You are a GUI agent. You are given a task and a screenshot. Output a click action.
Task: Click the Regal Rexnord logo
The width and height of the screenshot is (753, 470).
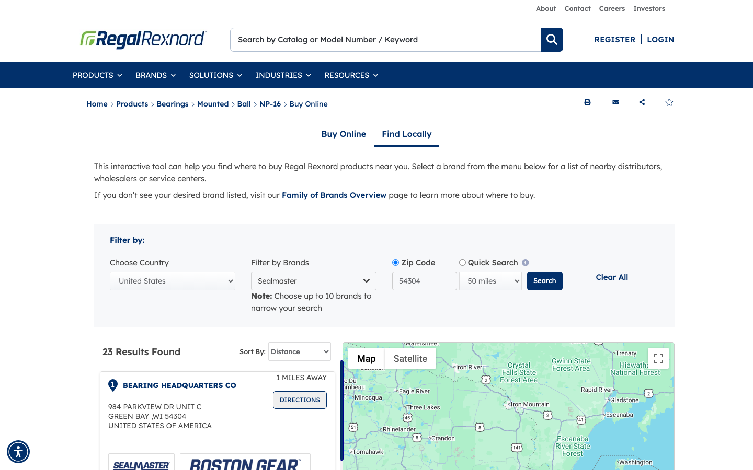[143, 39]
